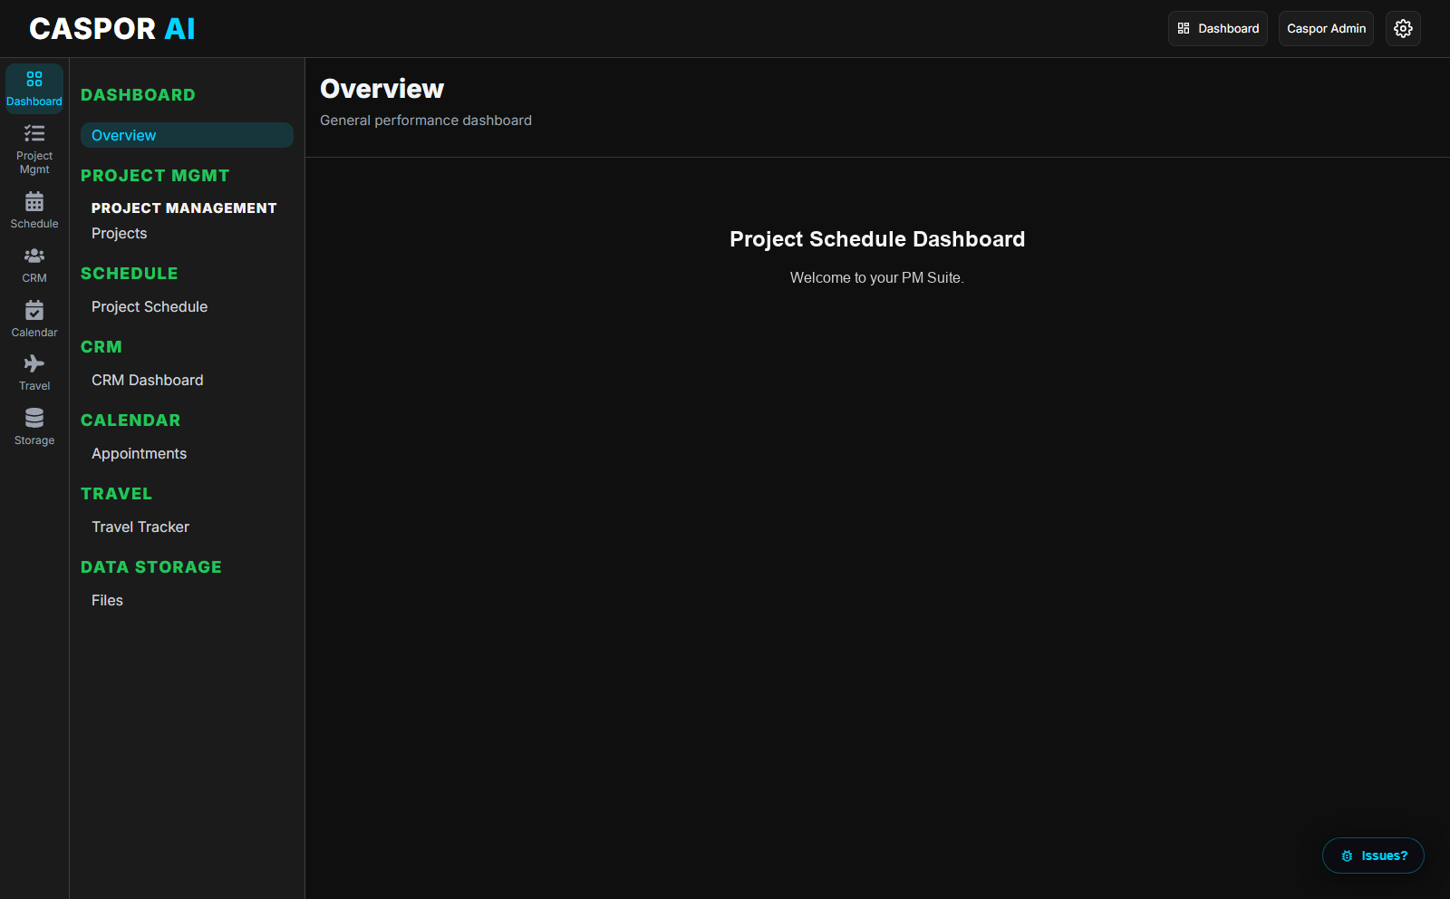1450x899 pixels.
Task: Open the Project Schedule menu item
Action: point(150,306)
